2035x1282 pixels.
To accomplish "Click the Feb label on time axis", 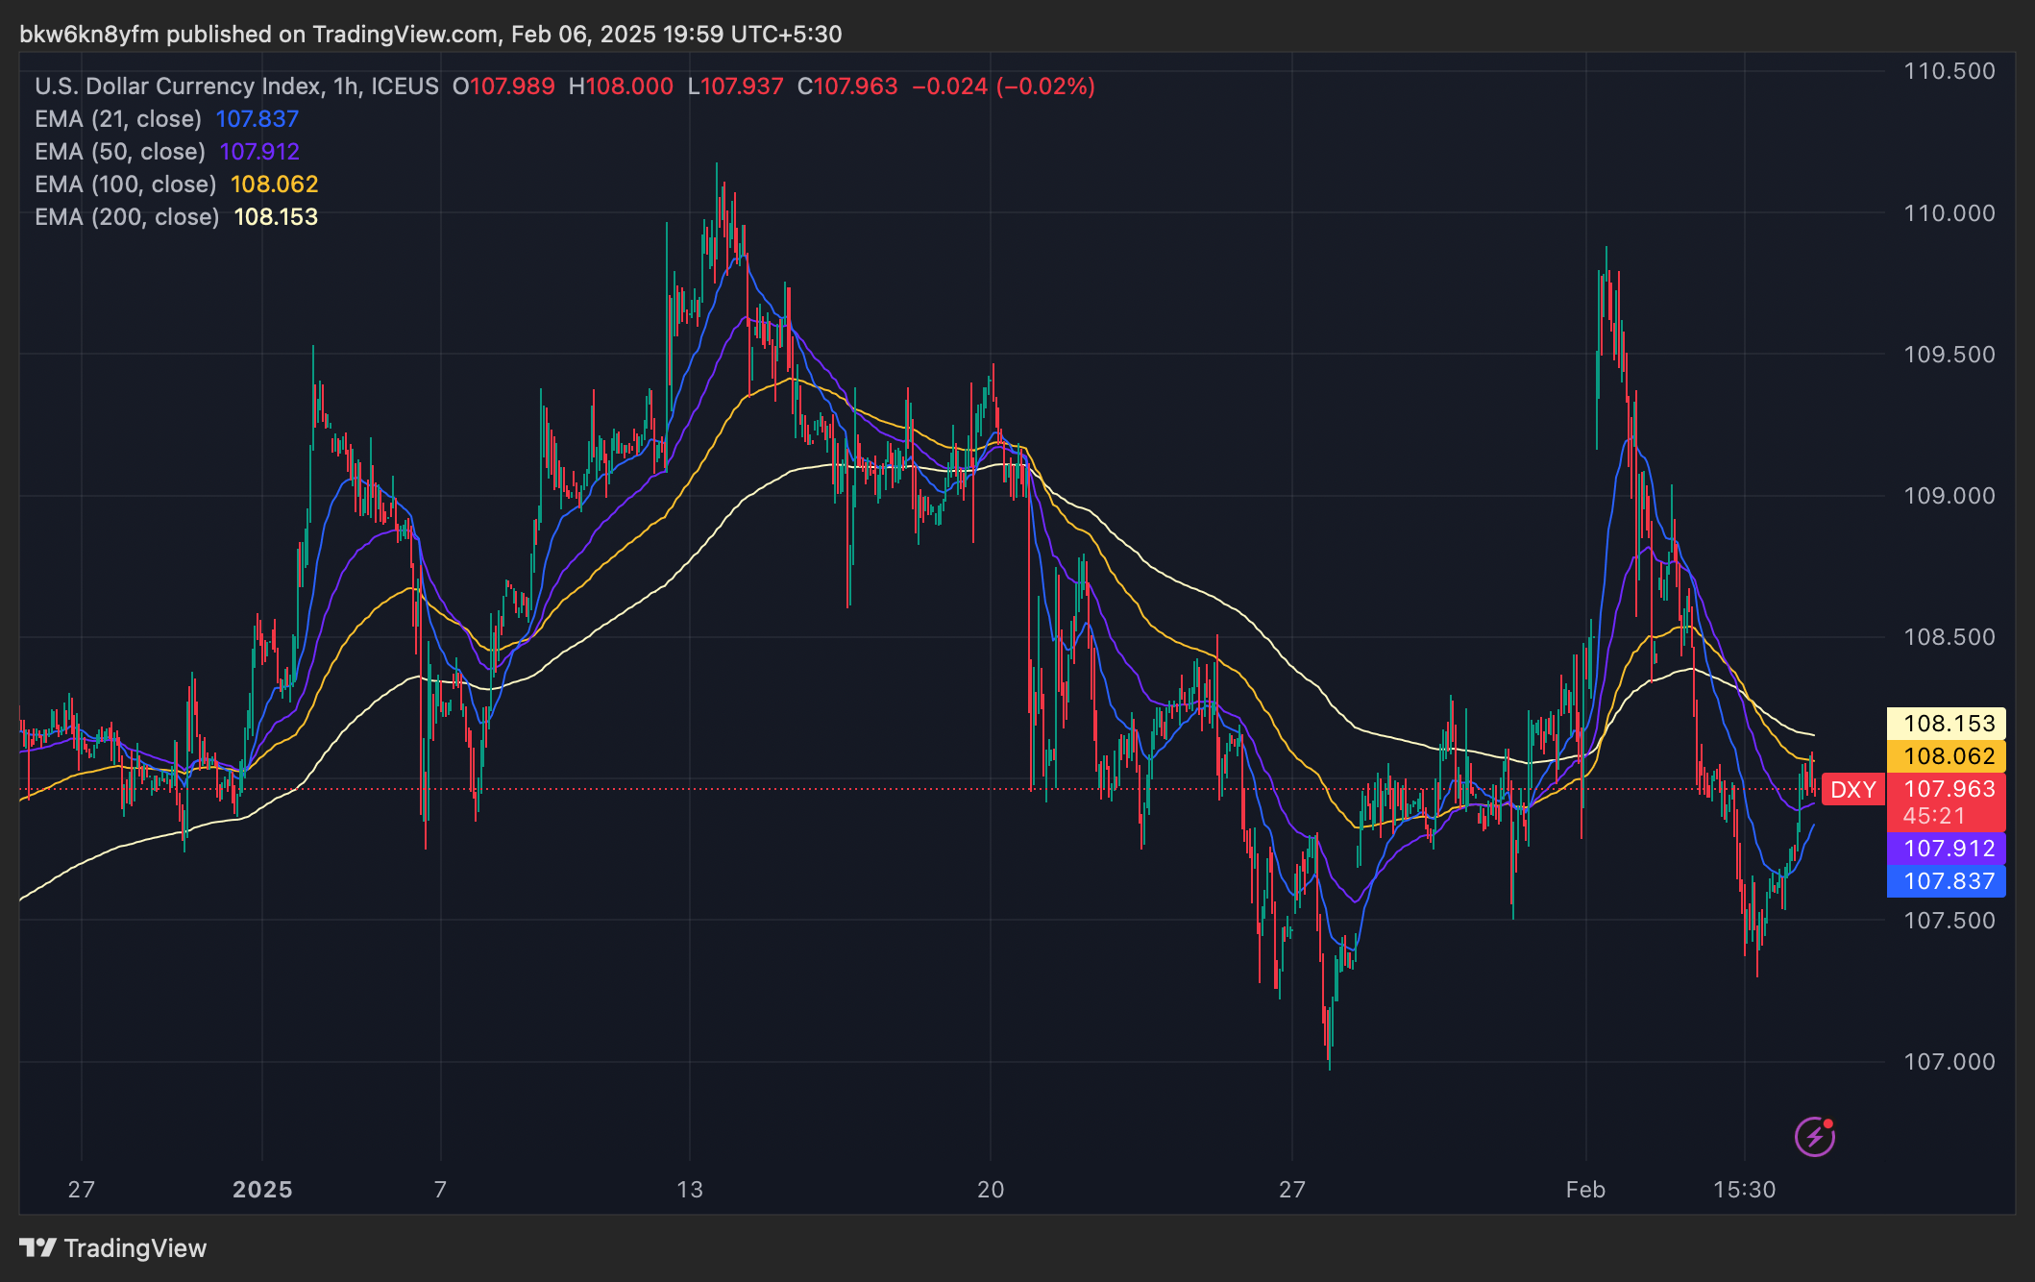I will pyautogui.click(x=1584, y=1190).
